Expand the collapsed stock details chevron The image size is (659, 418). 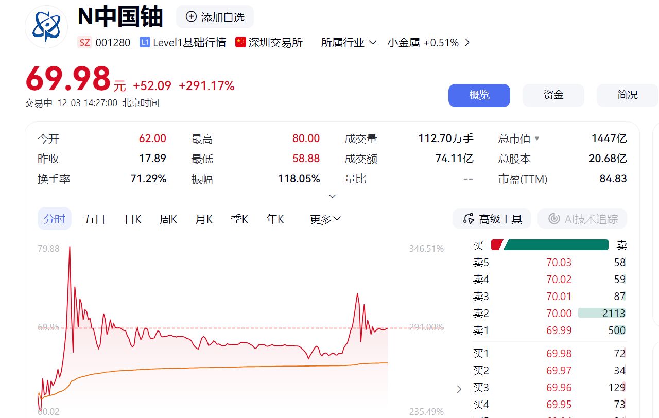coord(333,196)
